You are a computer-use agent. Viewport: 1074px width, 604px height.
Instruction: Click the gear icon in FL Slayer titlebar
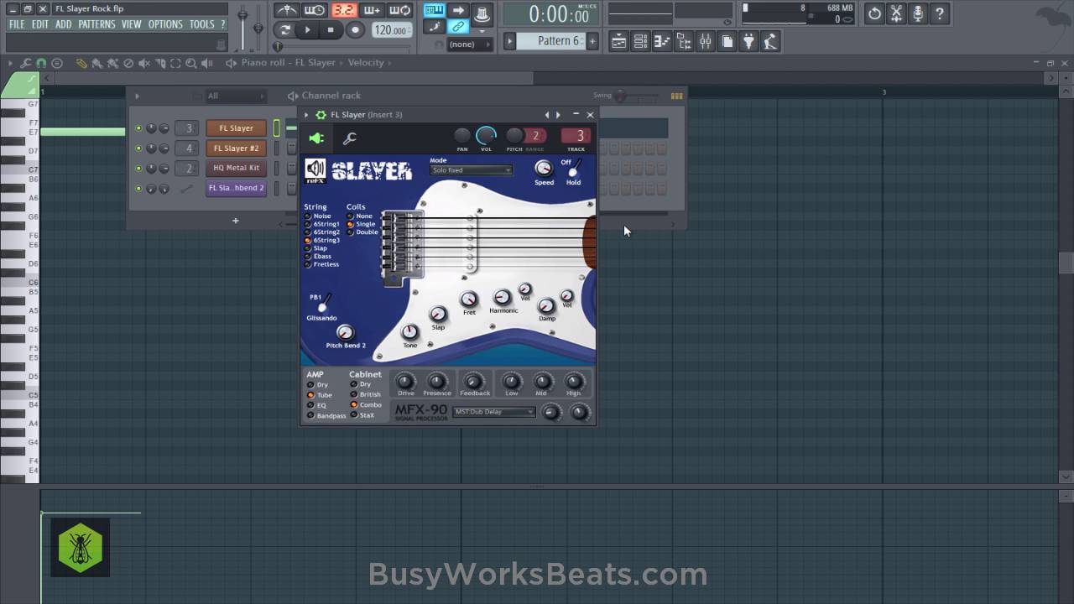[321, 115]
